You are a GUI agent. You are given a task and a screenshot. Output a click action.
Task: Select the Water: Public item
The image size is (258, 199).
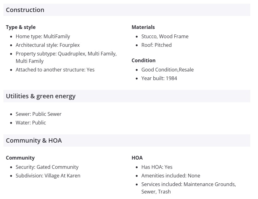click(31, 123)
